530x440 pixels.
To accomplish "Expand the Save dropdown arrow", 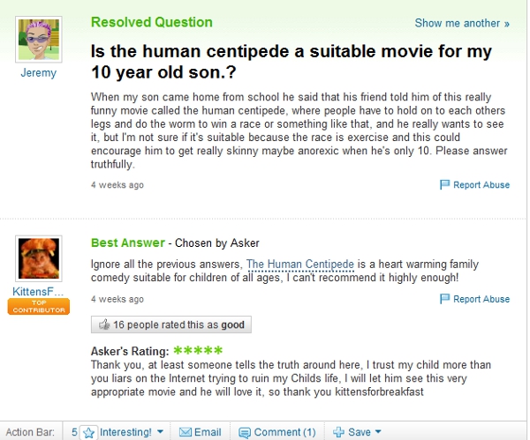I will [x=377, y=432].
